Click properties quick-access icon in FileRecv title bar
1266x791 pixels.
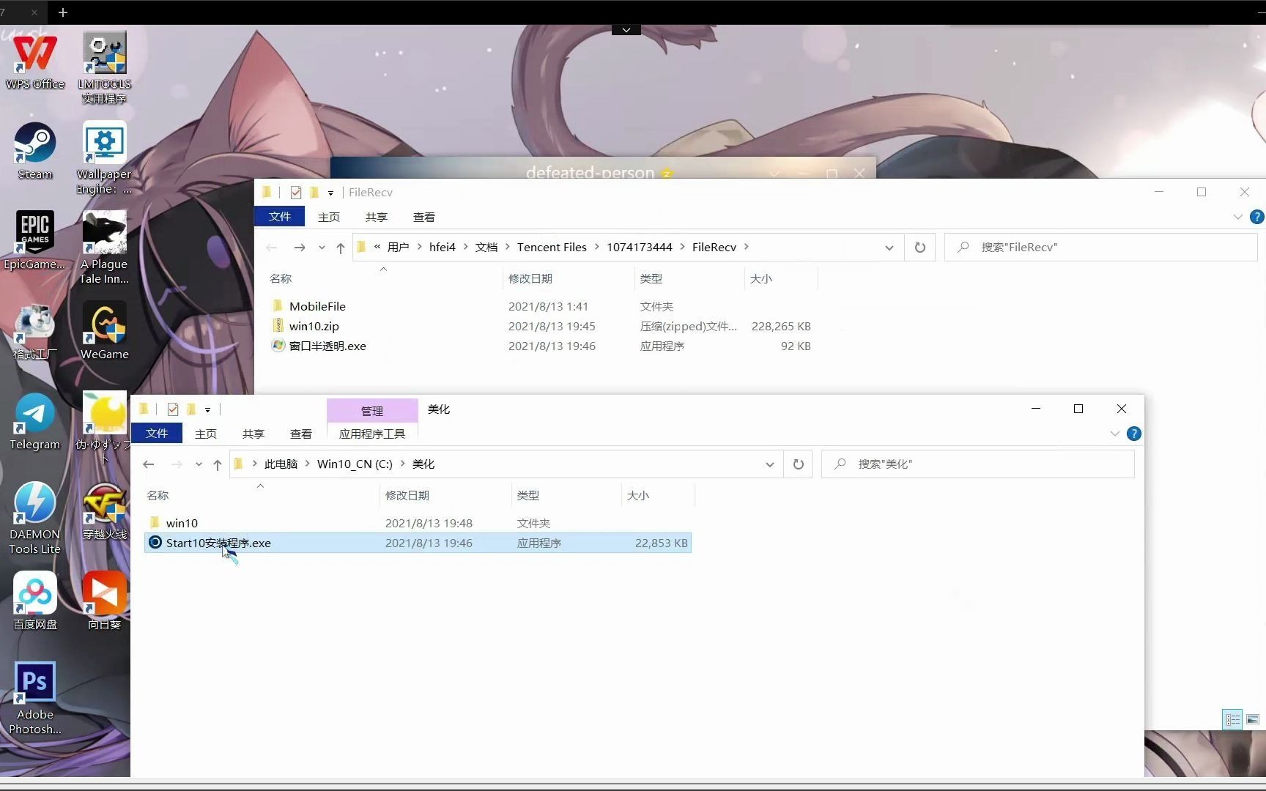(296, 193)
